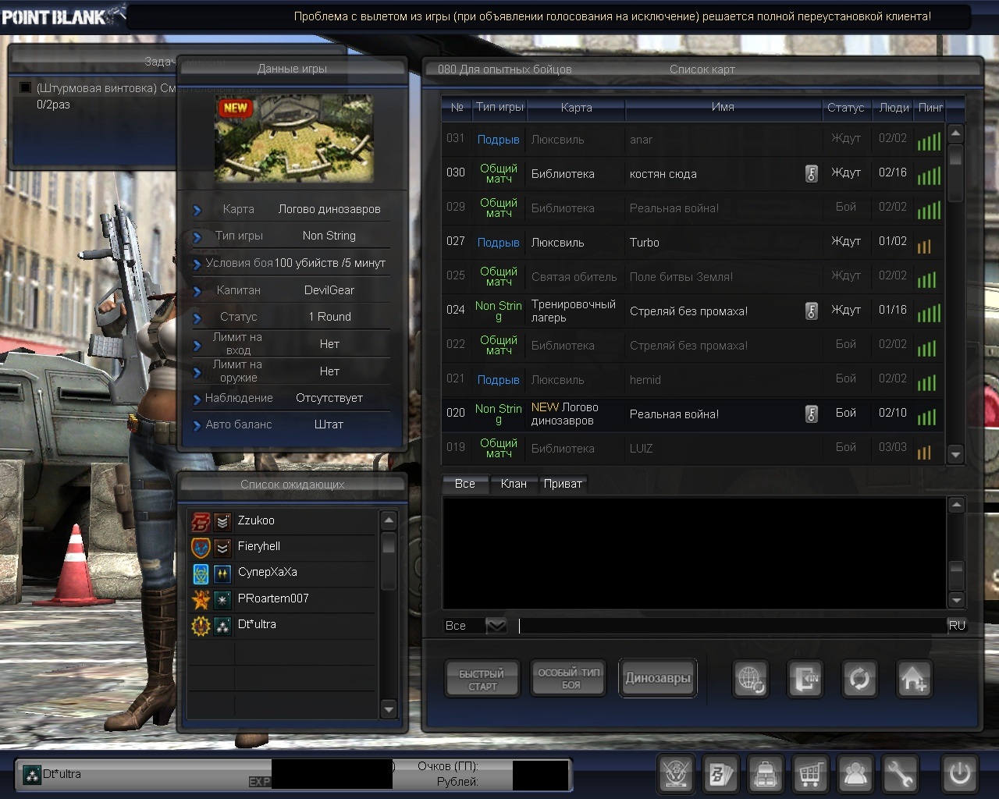
Task: Click the enter room door icon
Action: (805, 680)
